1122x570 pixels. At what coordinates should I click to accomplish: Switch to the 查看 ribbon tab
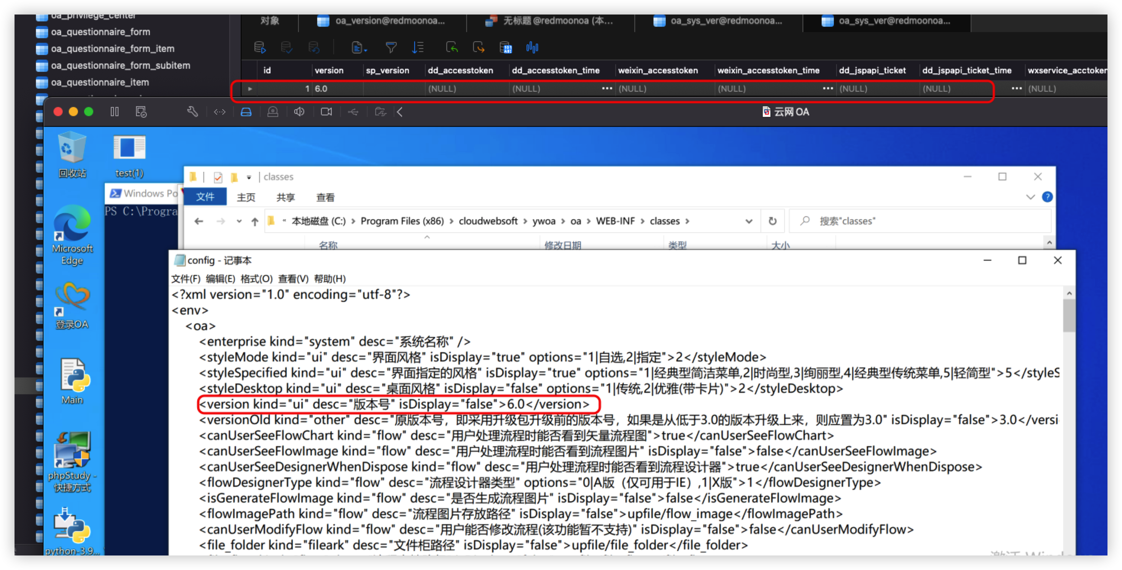pyautogui.click(x=325, y=198)
